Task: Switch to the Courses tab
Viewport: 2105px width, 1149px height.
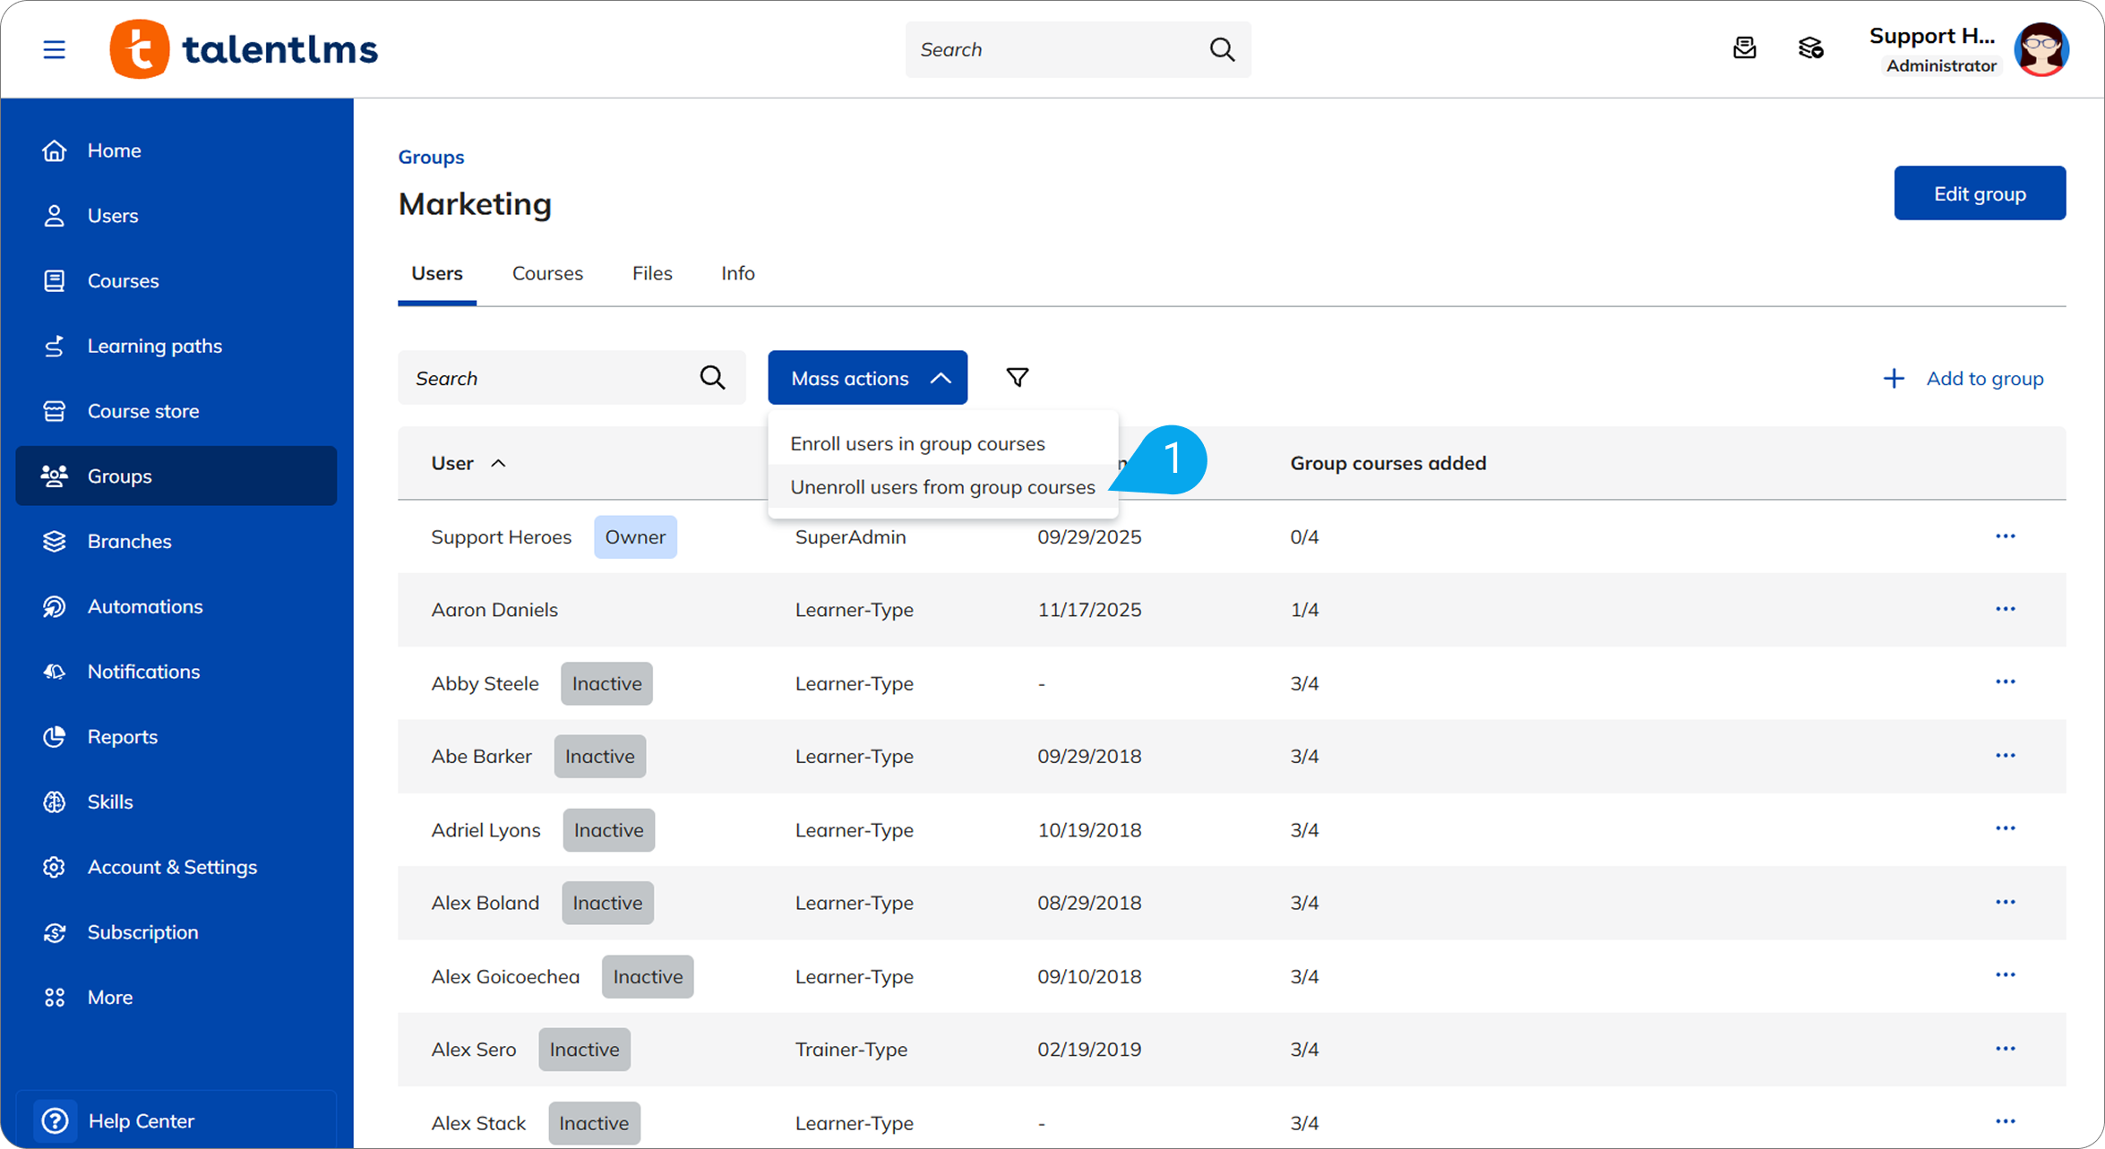Action: click(547, 273)
